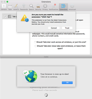Open the General preferences pane

coord(4,7)
